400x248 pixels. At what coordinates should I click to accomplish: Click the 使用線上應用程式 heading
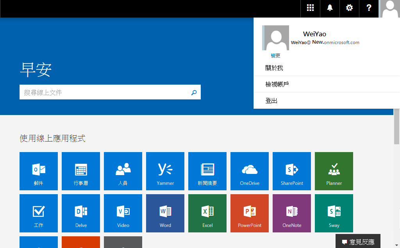(x=53, y=138)
